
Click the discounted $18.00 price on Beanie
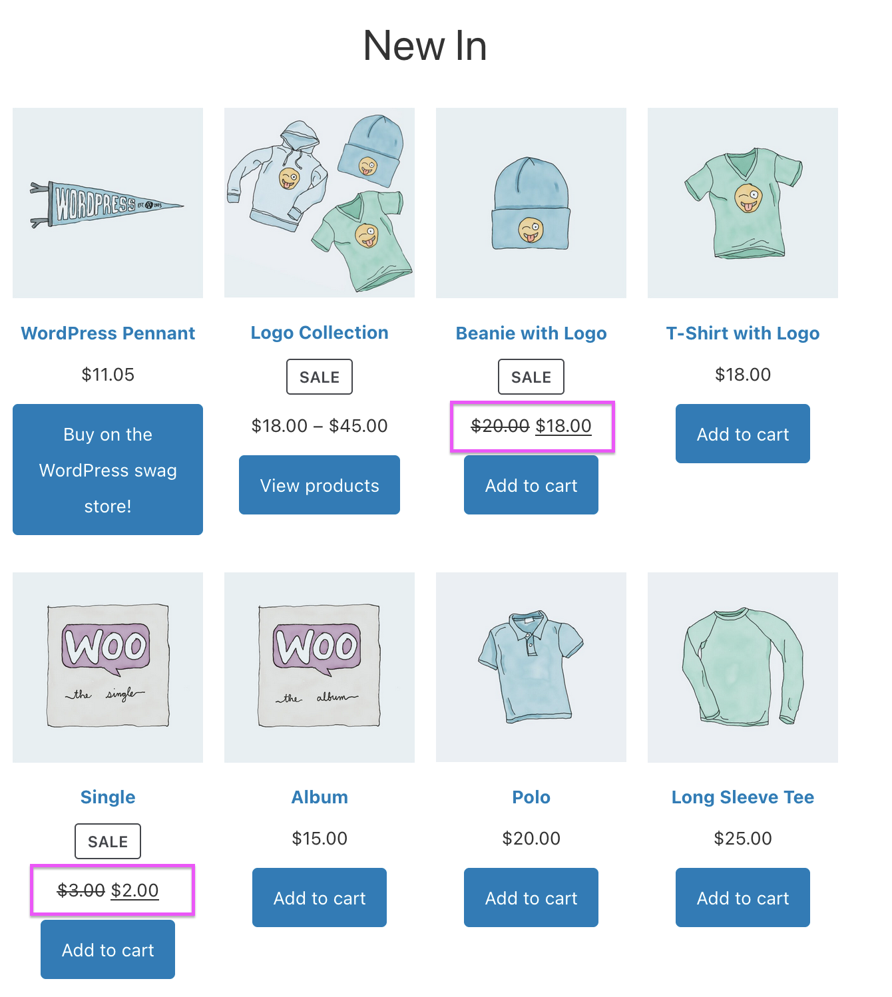coord(564,426)
